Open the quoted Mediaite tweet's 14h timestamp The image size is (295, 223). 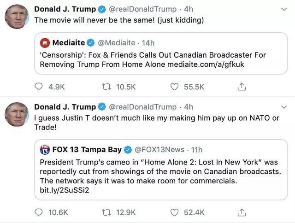(148, 43)
